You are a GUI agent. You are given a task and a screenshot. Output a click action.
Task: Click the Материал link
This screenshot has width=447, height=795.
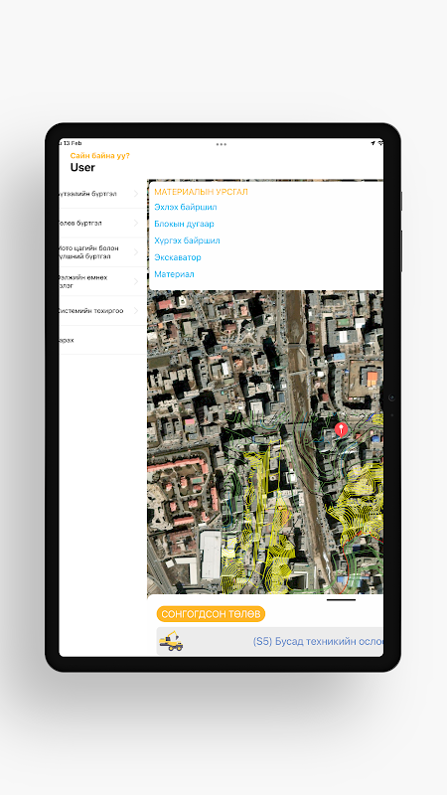[174, 274]
